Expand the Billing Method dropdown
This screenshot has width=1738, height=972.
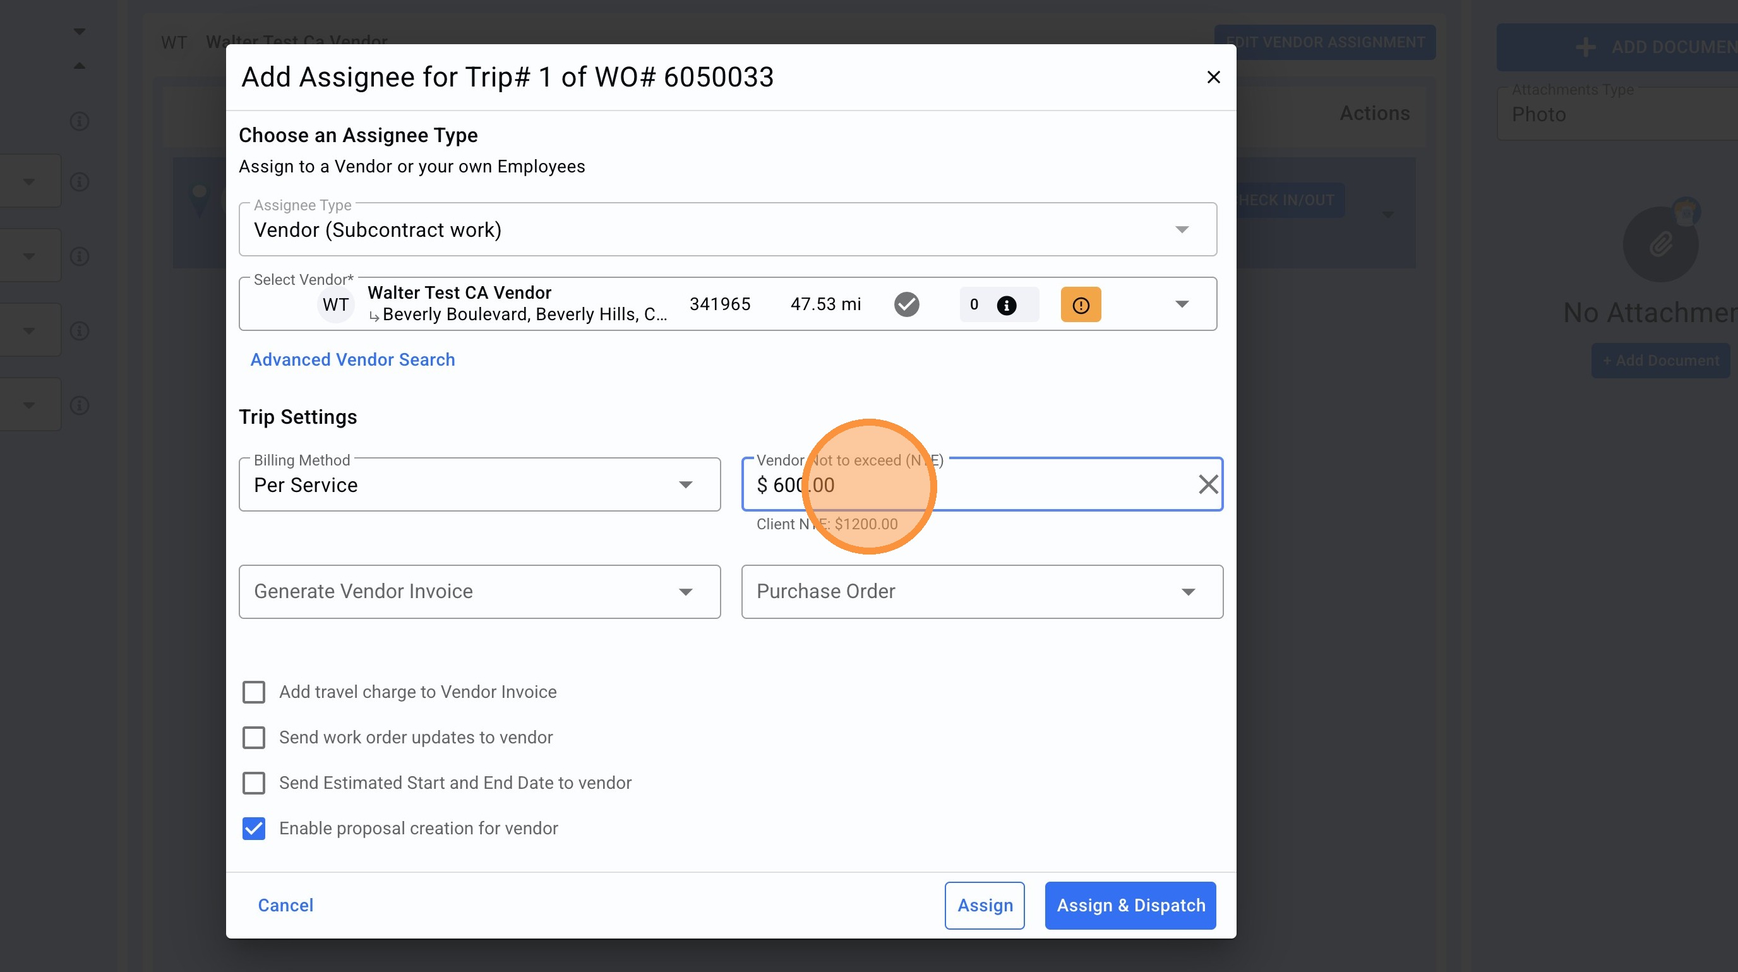(x=479, y=485)
